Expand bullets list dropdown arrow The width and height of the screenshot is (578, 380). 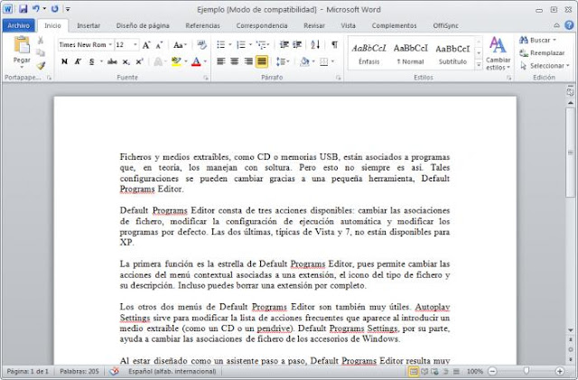tap(230, 45)
